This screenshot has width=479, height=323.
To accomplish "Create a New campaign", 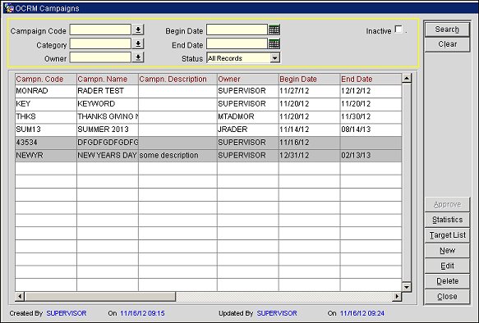I will (x=447, y=251).
